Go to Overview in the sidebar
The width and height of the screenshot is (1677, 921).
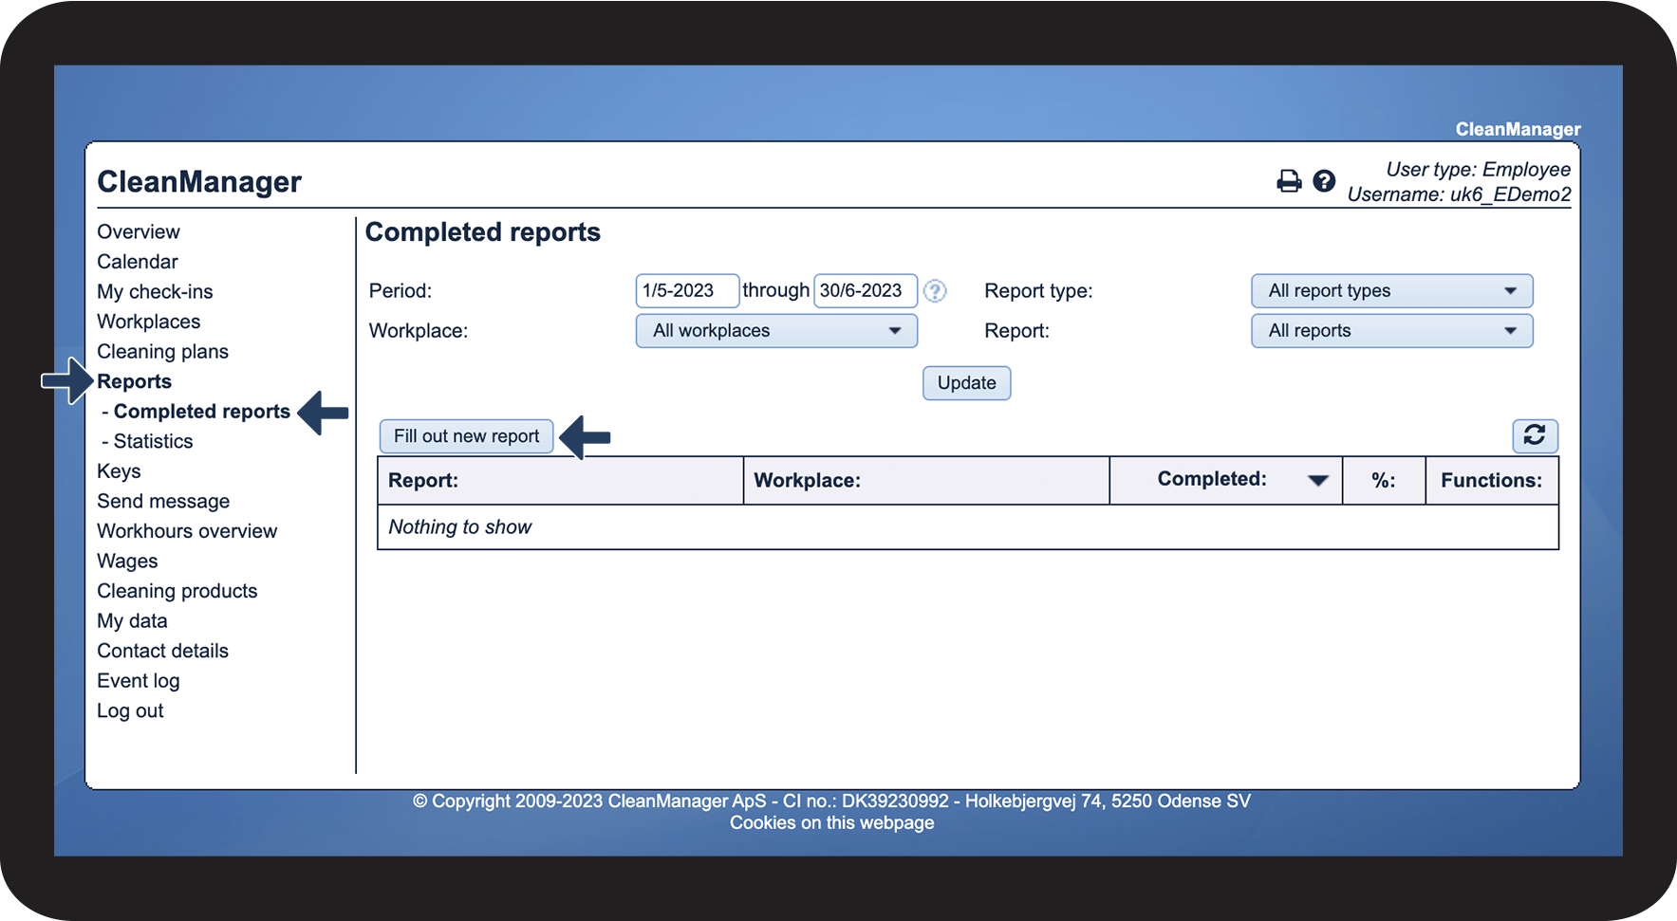coord(139,232)
